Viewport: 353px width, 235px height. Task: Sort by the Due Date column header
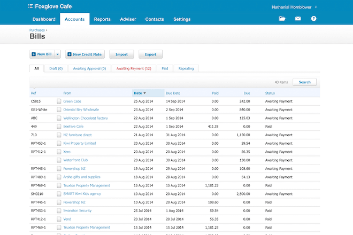[x=173, y=93]
